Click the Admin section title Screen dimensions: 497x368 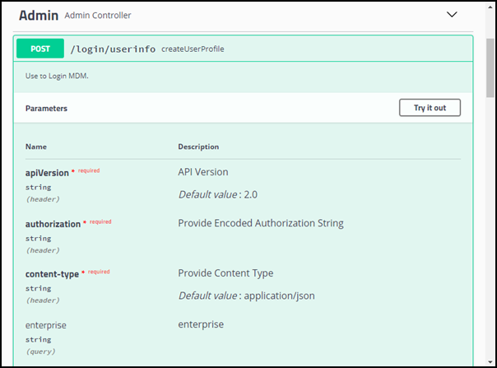(x=38, y=15)
